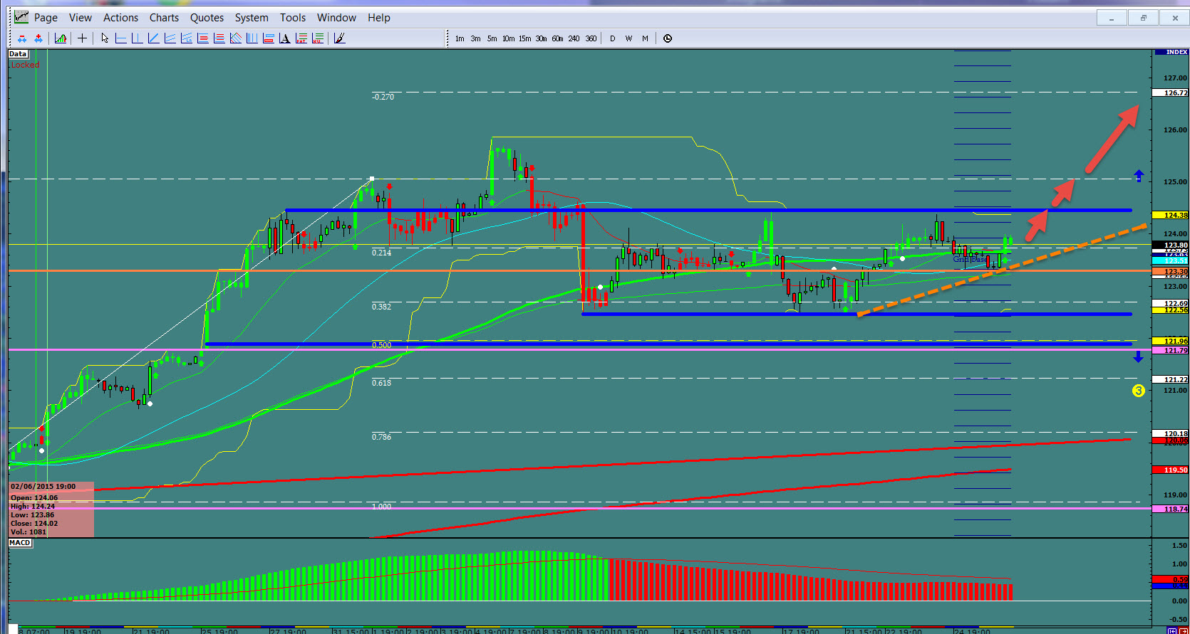Viewport: 1190px width, 634px height.
Task: Select the vertical line drawing tool
Action: 137,38
